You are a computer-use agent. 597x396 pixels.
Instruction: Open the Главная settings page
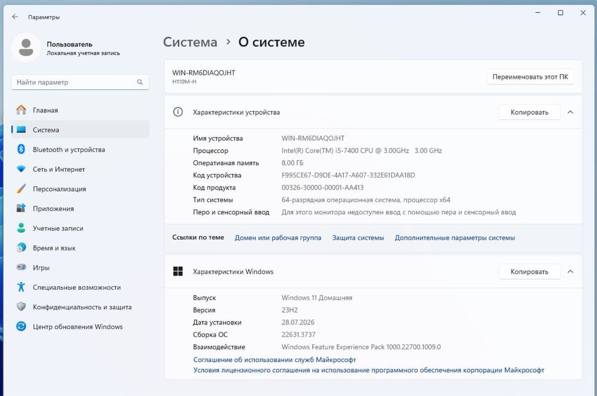pyautogui.click(x=81, y=110)
